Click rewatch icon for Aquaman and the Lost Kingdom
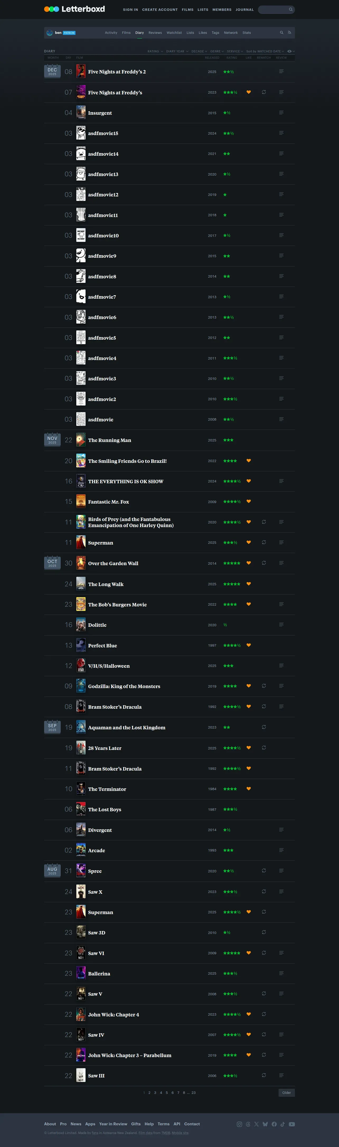The height and width of the screenshot is (1147, 339). click(x=264, y=727)
